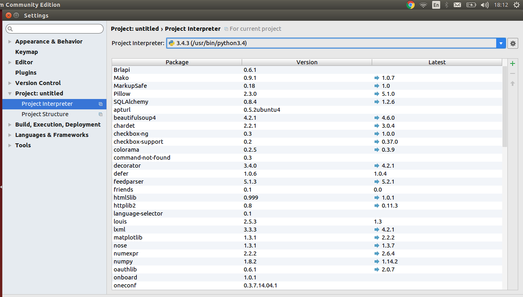Select the colorama package row
Screen dimensions: 523x297
(307, 150)
